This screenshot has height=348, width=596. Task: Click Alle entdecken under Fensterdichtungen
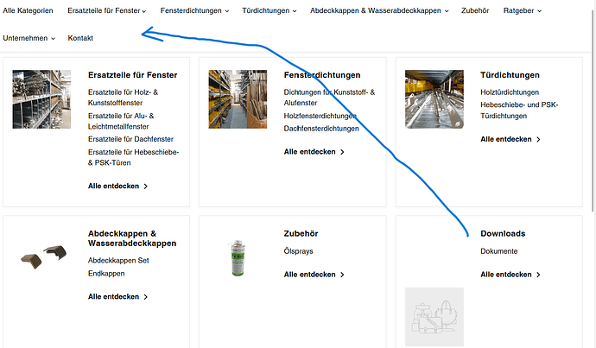(x=314, y=152)
